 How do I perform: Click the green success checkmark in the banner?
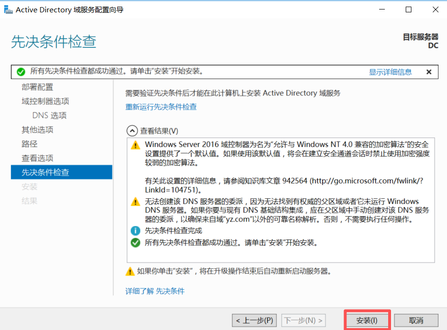(x=21, y=72)
